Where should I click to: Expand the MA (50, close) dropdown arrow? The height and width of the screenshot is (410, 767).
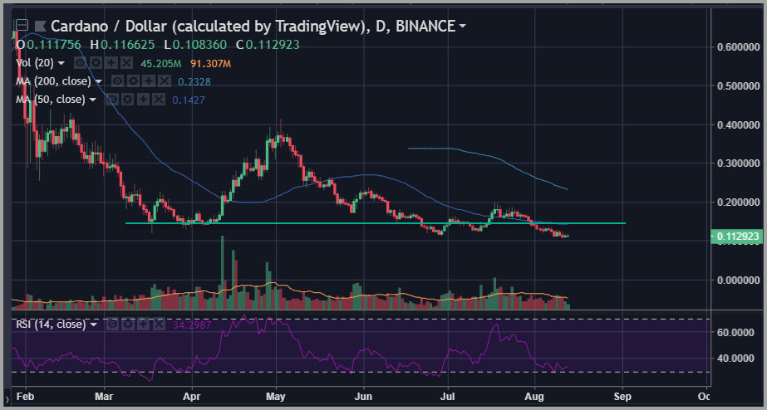point(93,100)
